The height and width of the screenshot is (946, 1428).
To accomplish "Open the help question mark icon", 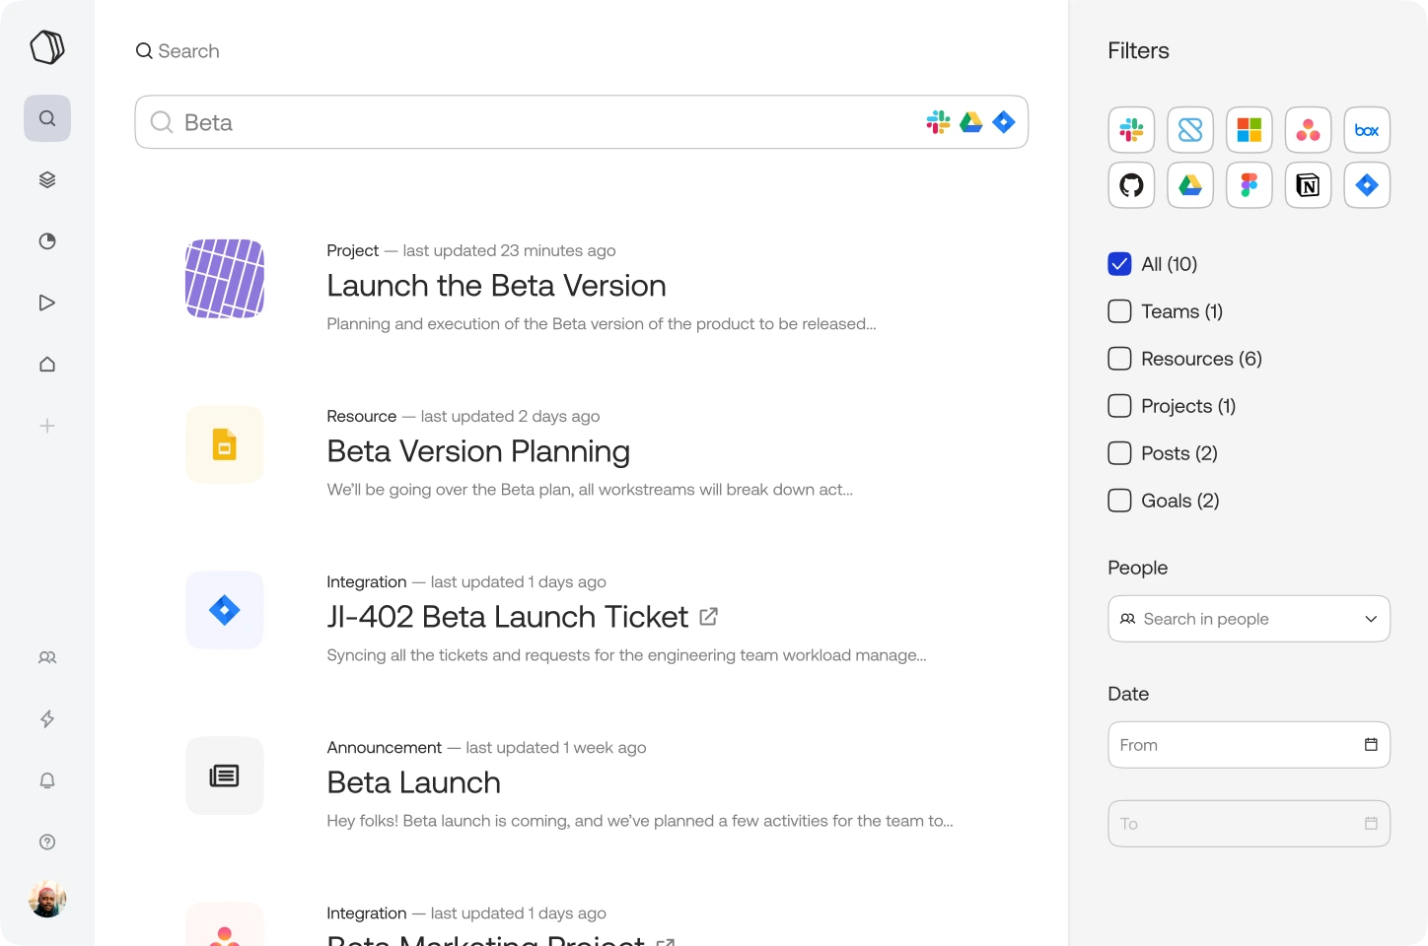I will click(x=47, y=842).
